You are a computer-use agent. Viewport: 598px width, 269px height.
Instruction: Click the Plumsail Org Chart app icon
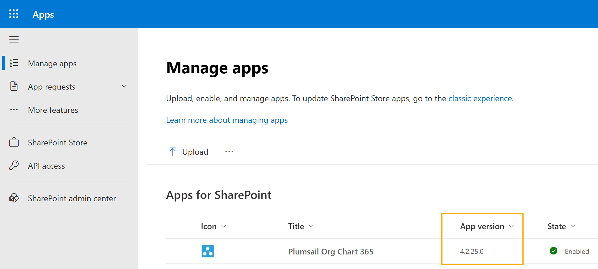pos(208,251)
